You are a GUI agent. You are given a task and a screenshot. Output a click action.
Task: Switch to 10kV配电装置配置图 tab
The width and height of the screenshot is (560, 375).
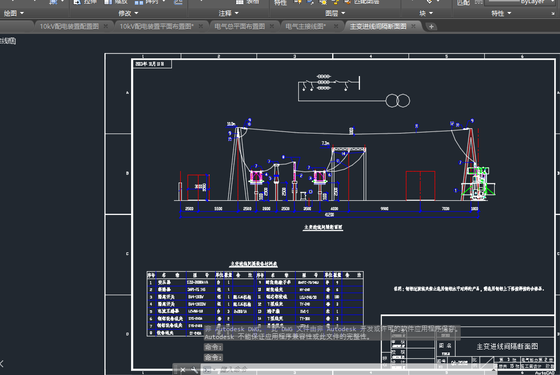click(x=69, y=27)
